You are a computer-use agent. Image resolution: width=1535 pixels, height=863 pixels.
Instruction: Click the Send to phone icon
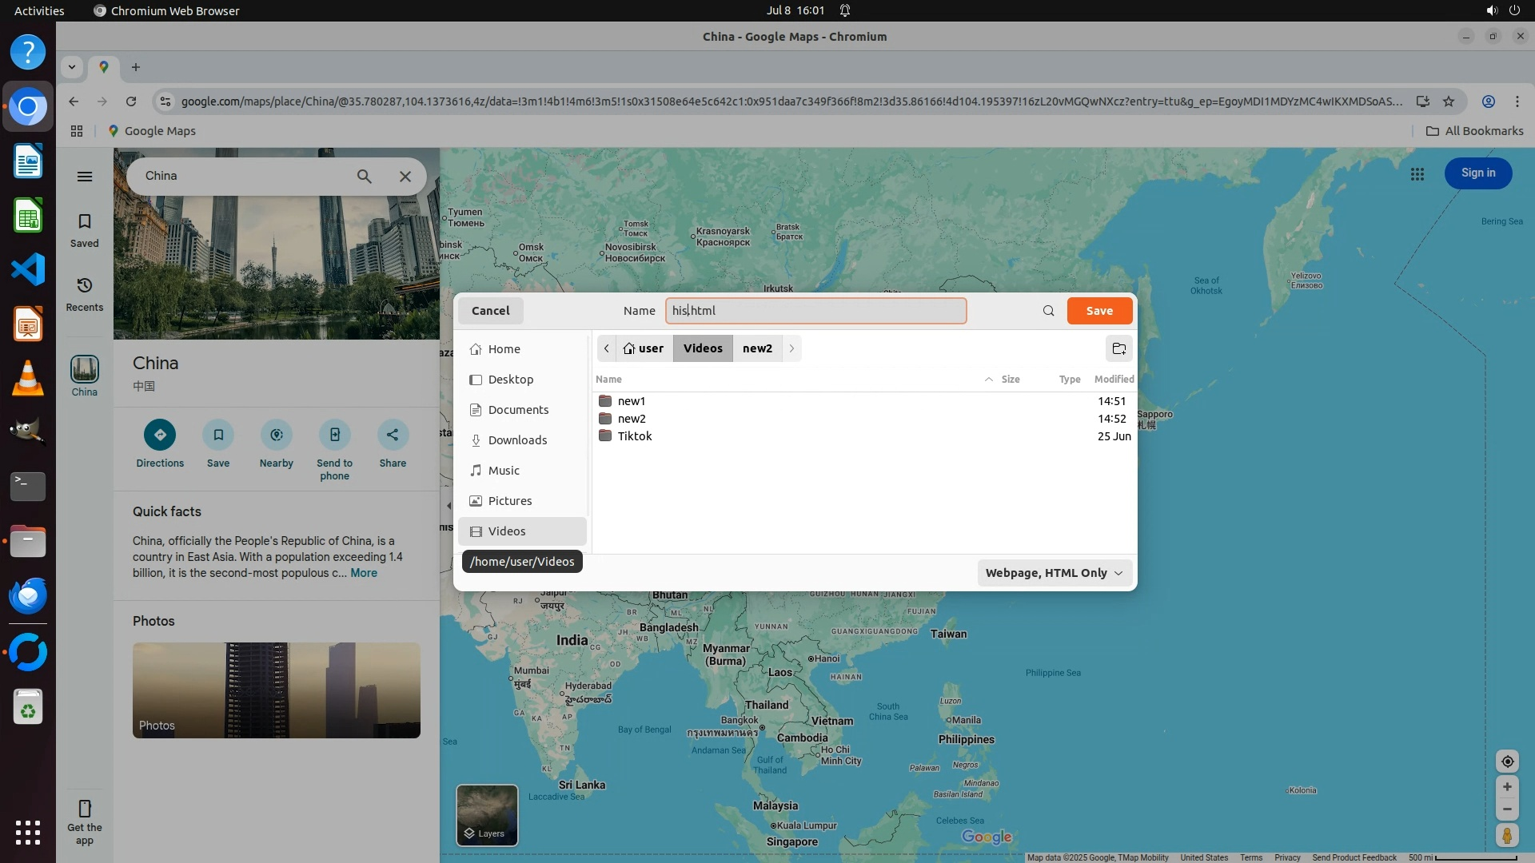tap(334, 435)
